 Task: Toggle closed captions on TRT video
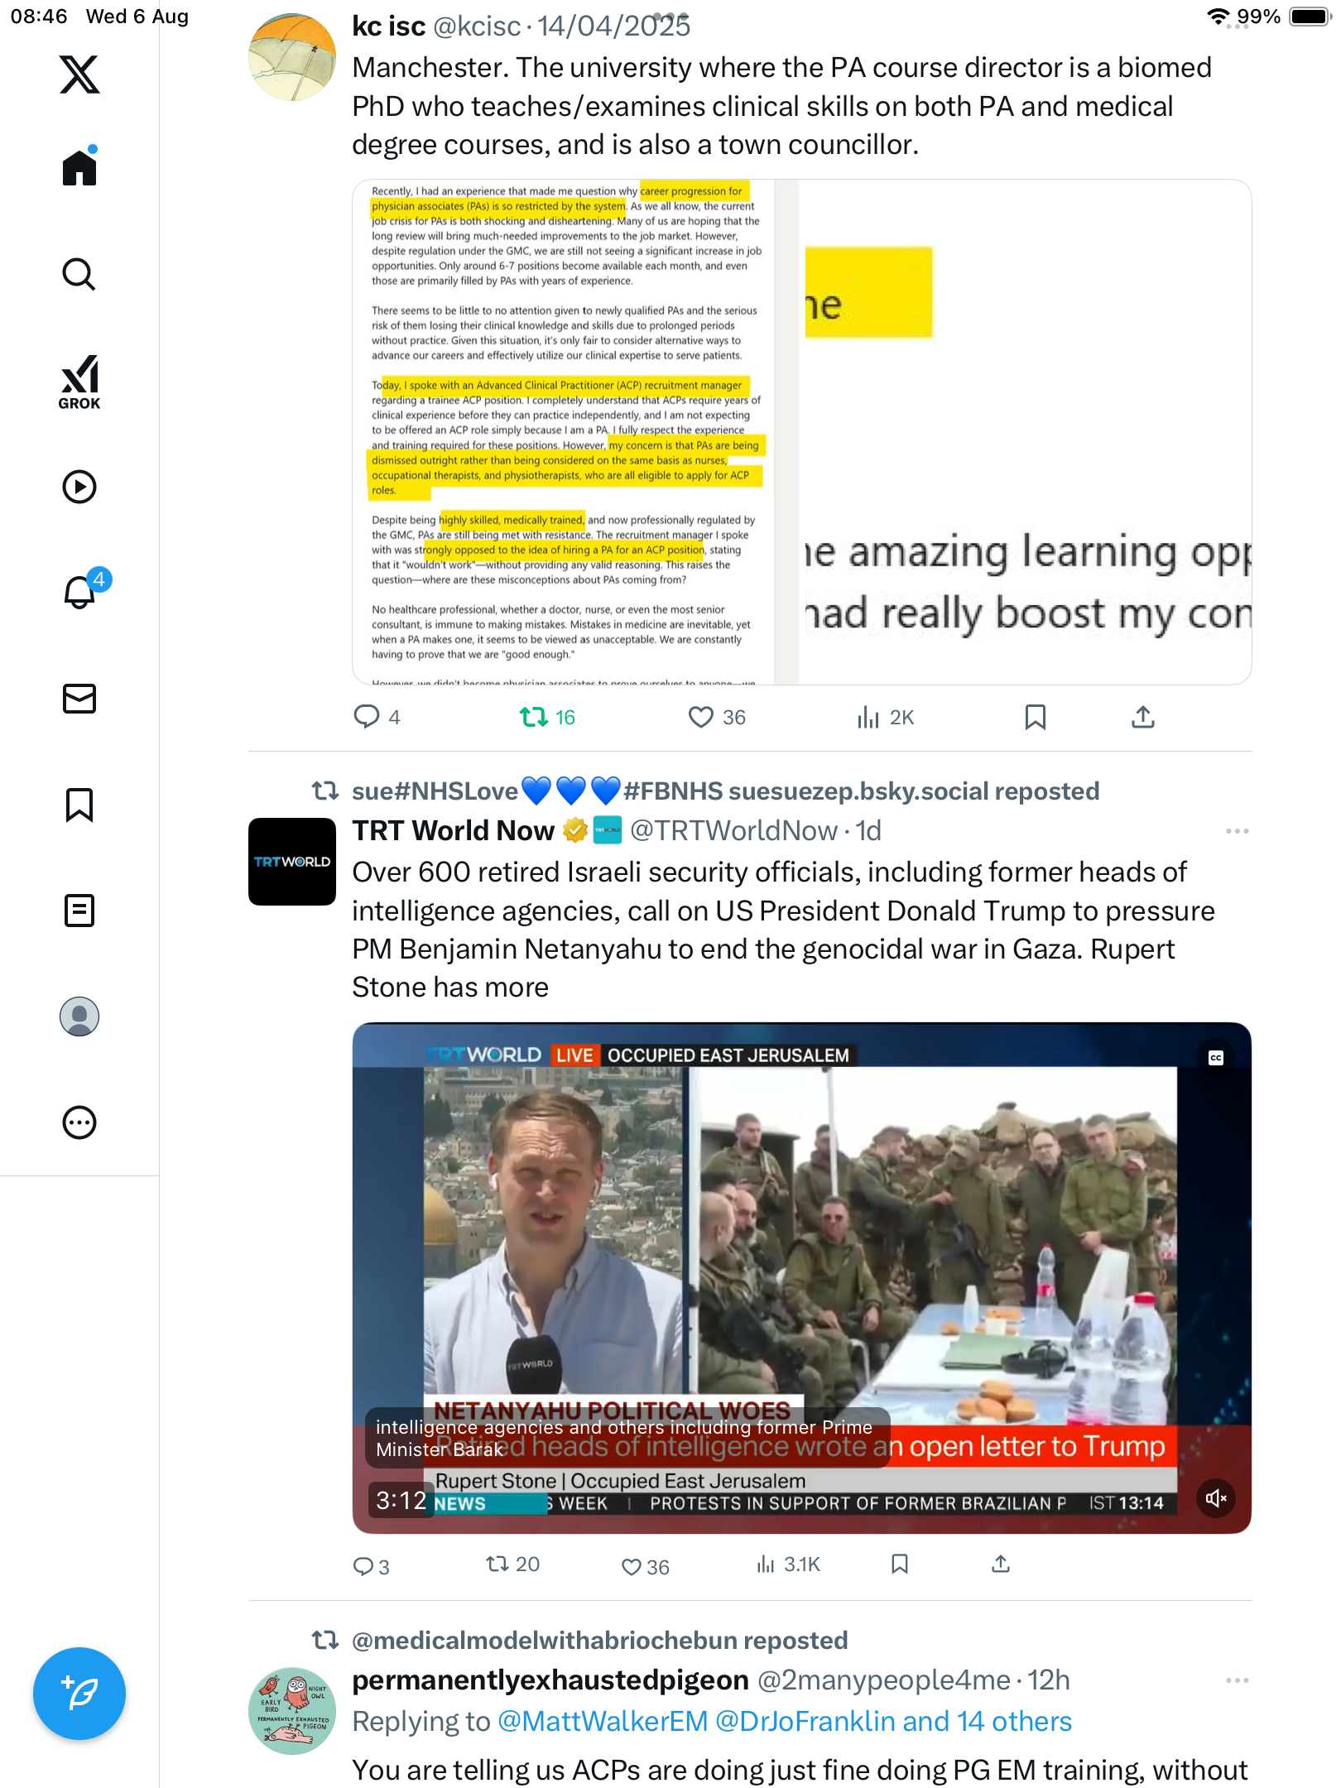[1216, 1058]
